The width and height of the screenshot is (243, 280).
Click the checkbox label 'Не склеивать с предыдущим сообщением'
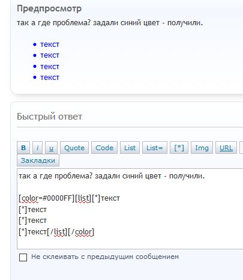click(x=105, y=257)
